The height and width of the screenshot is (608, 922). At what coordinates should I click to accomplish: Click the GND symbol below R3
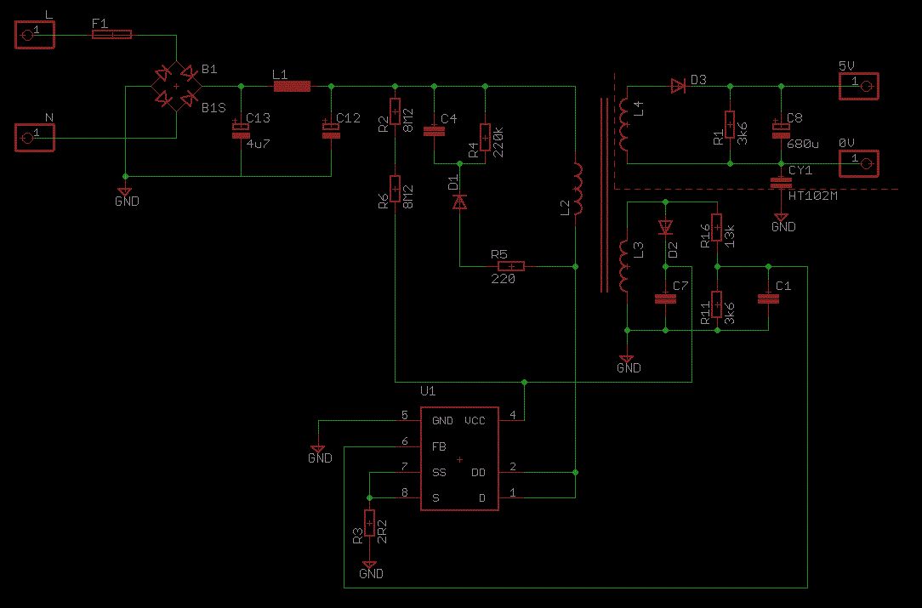(370, 565)
